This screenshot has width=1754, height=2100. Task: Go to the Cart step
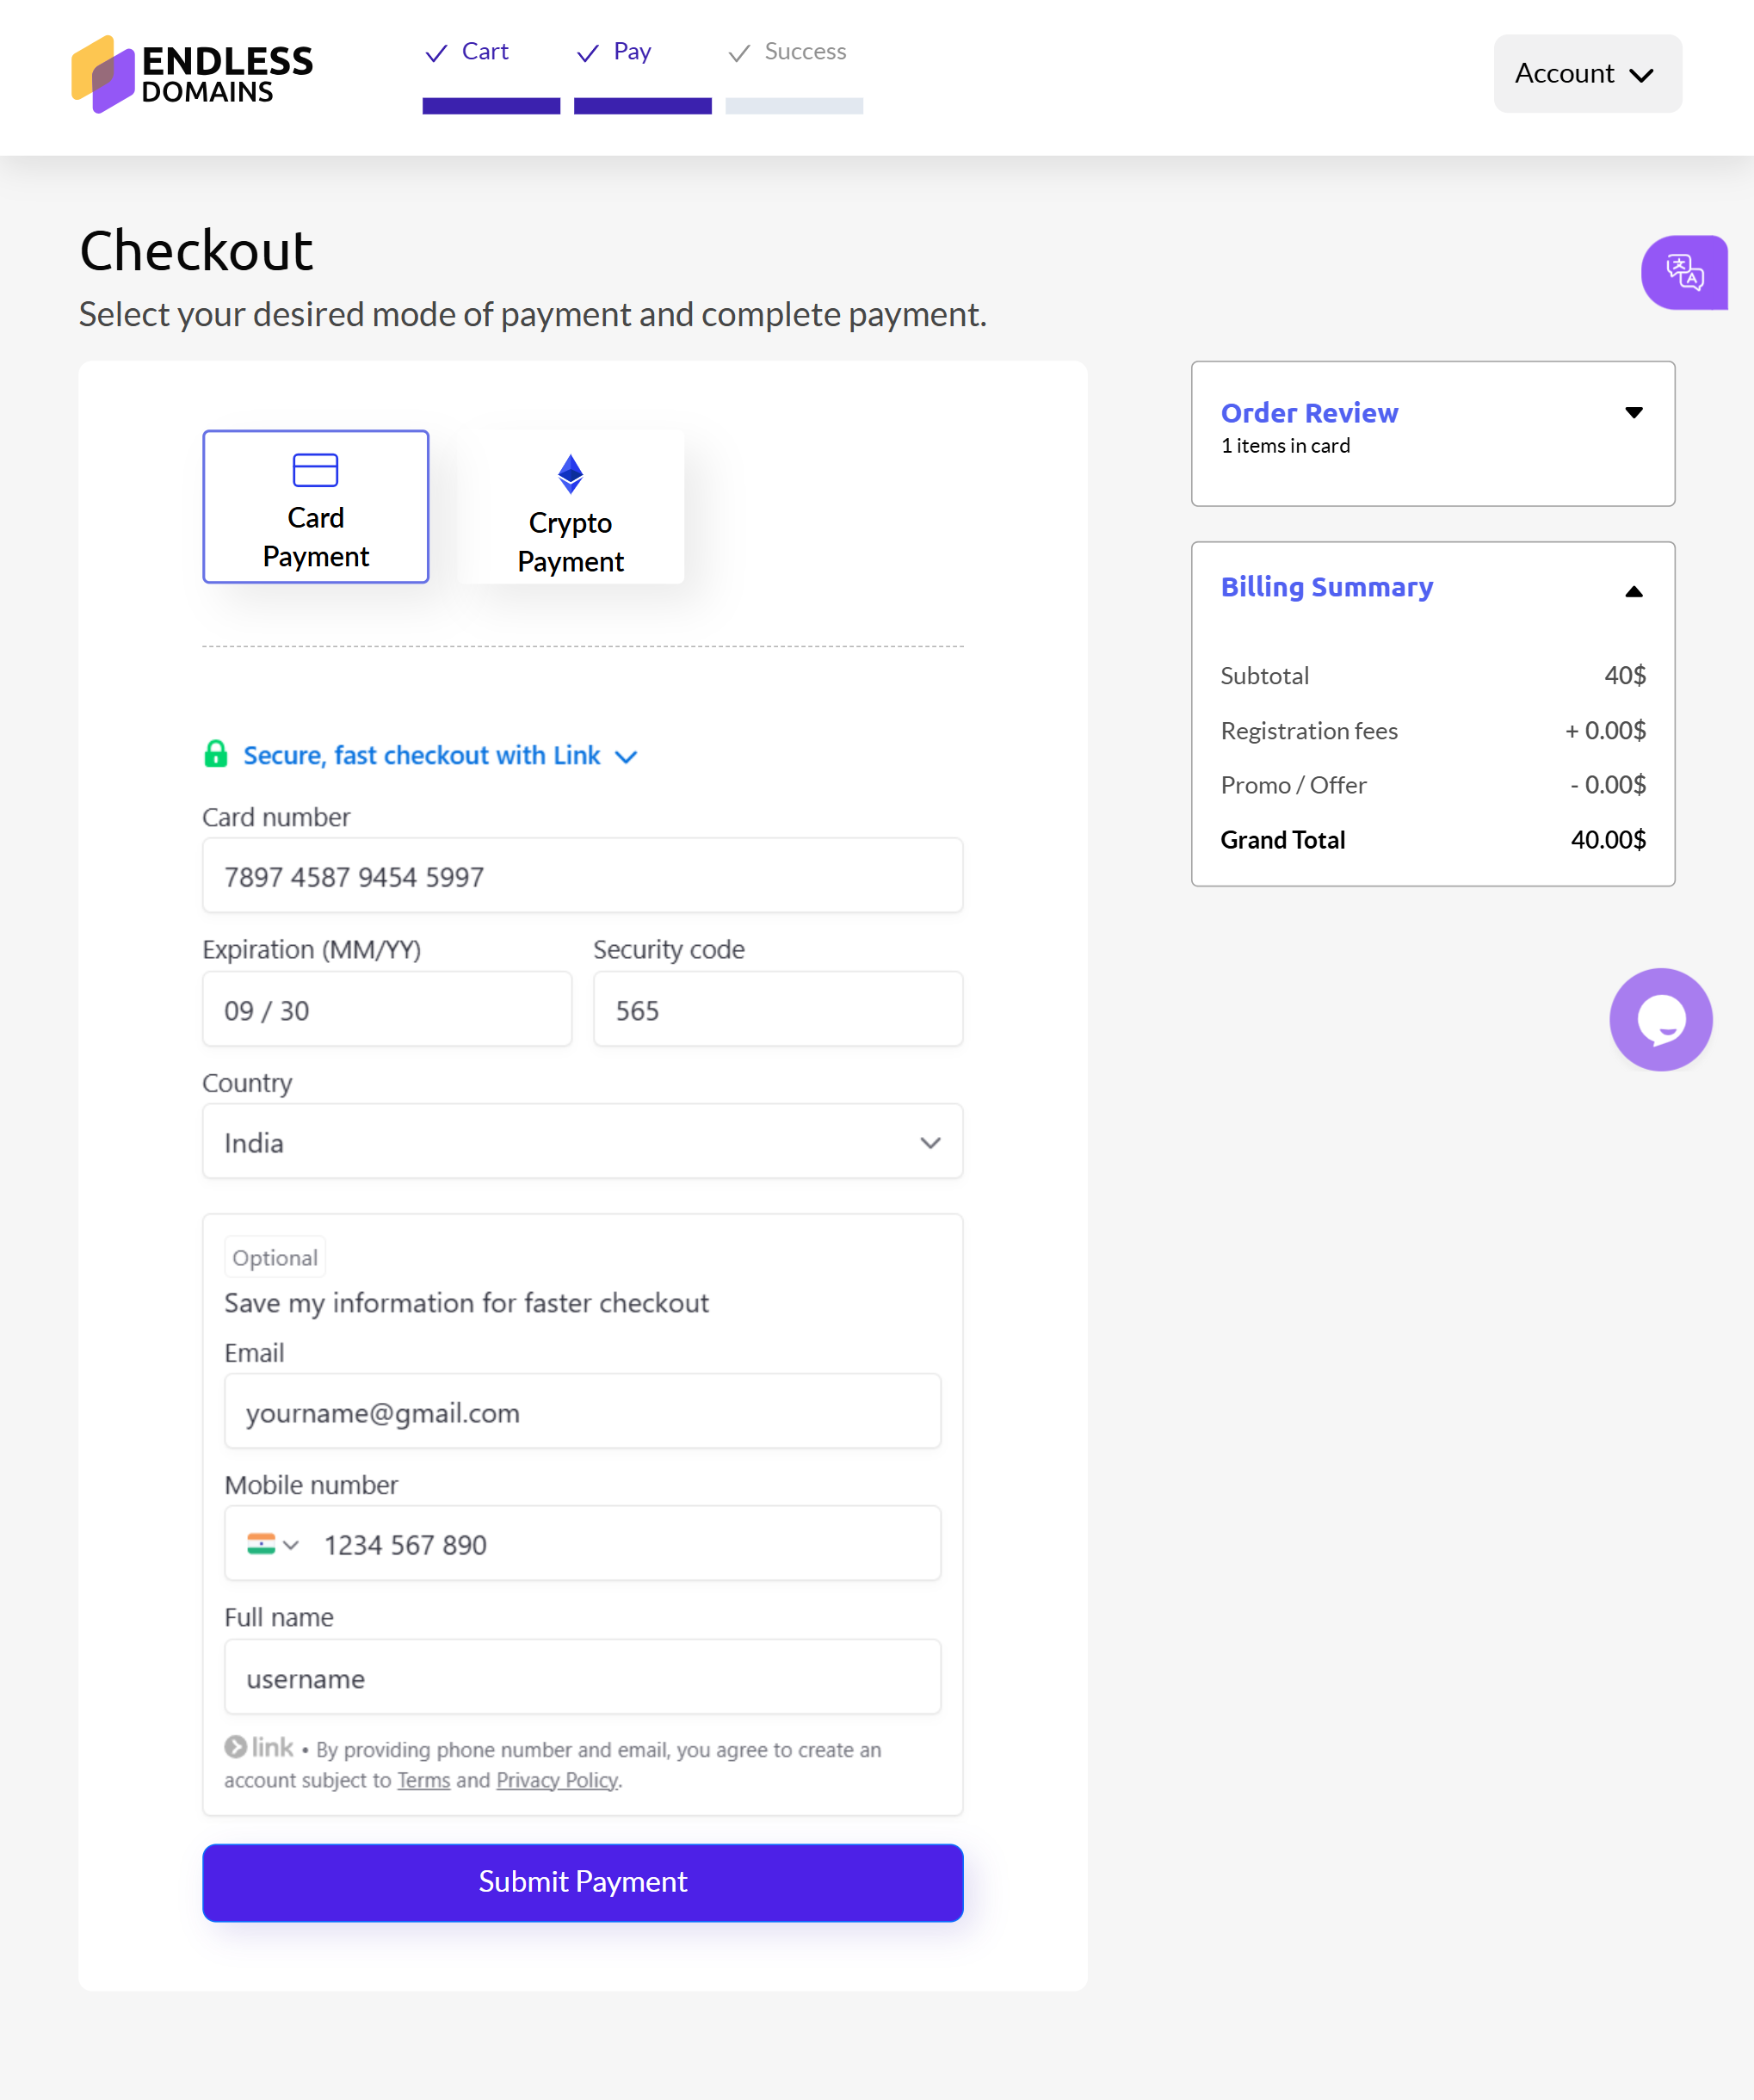point(485,52)
